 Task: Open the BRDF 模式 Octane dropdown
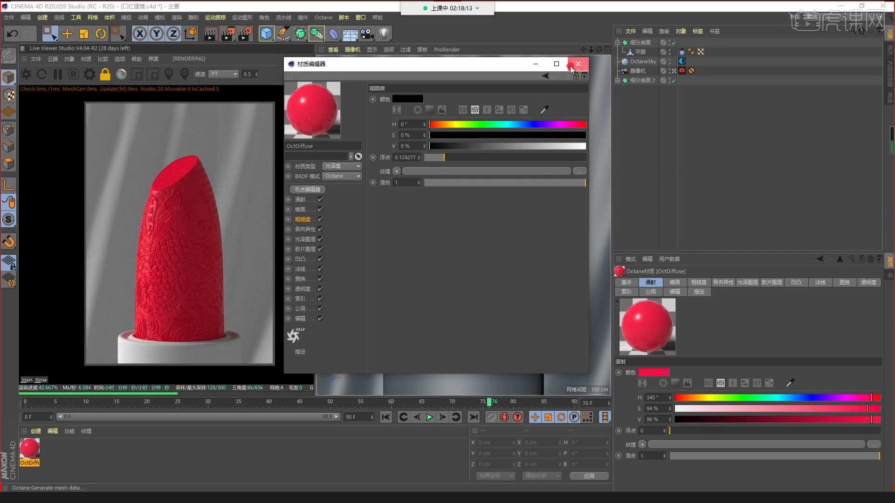click(342, 176)
